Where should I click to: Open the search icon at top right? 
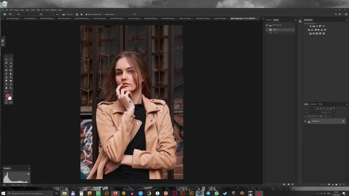coord(336,14)
